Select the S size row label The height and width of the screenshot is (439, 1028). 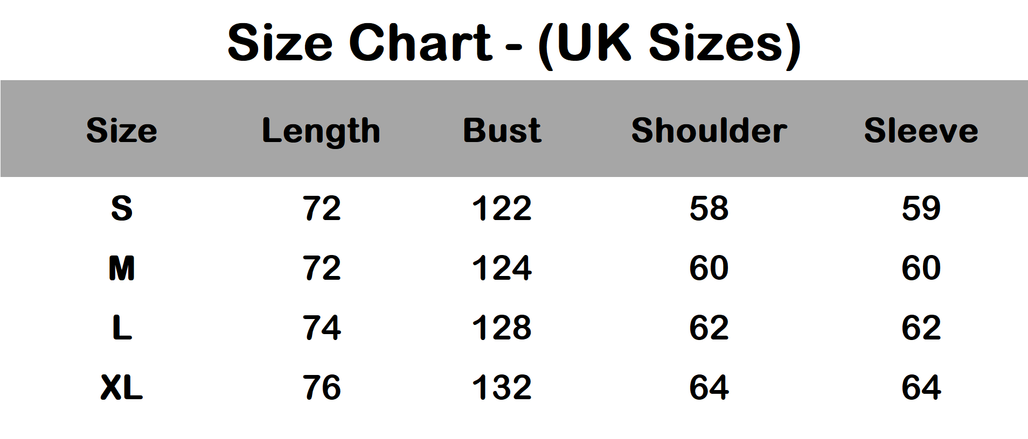click(122, 209)
